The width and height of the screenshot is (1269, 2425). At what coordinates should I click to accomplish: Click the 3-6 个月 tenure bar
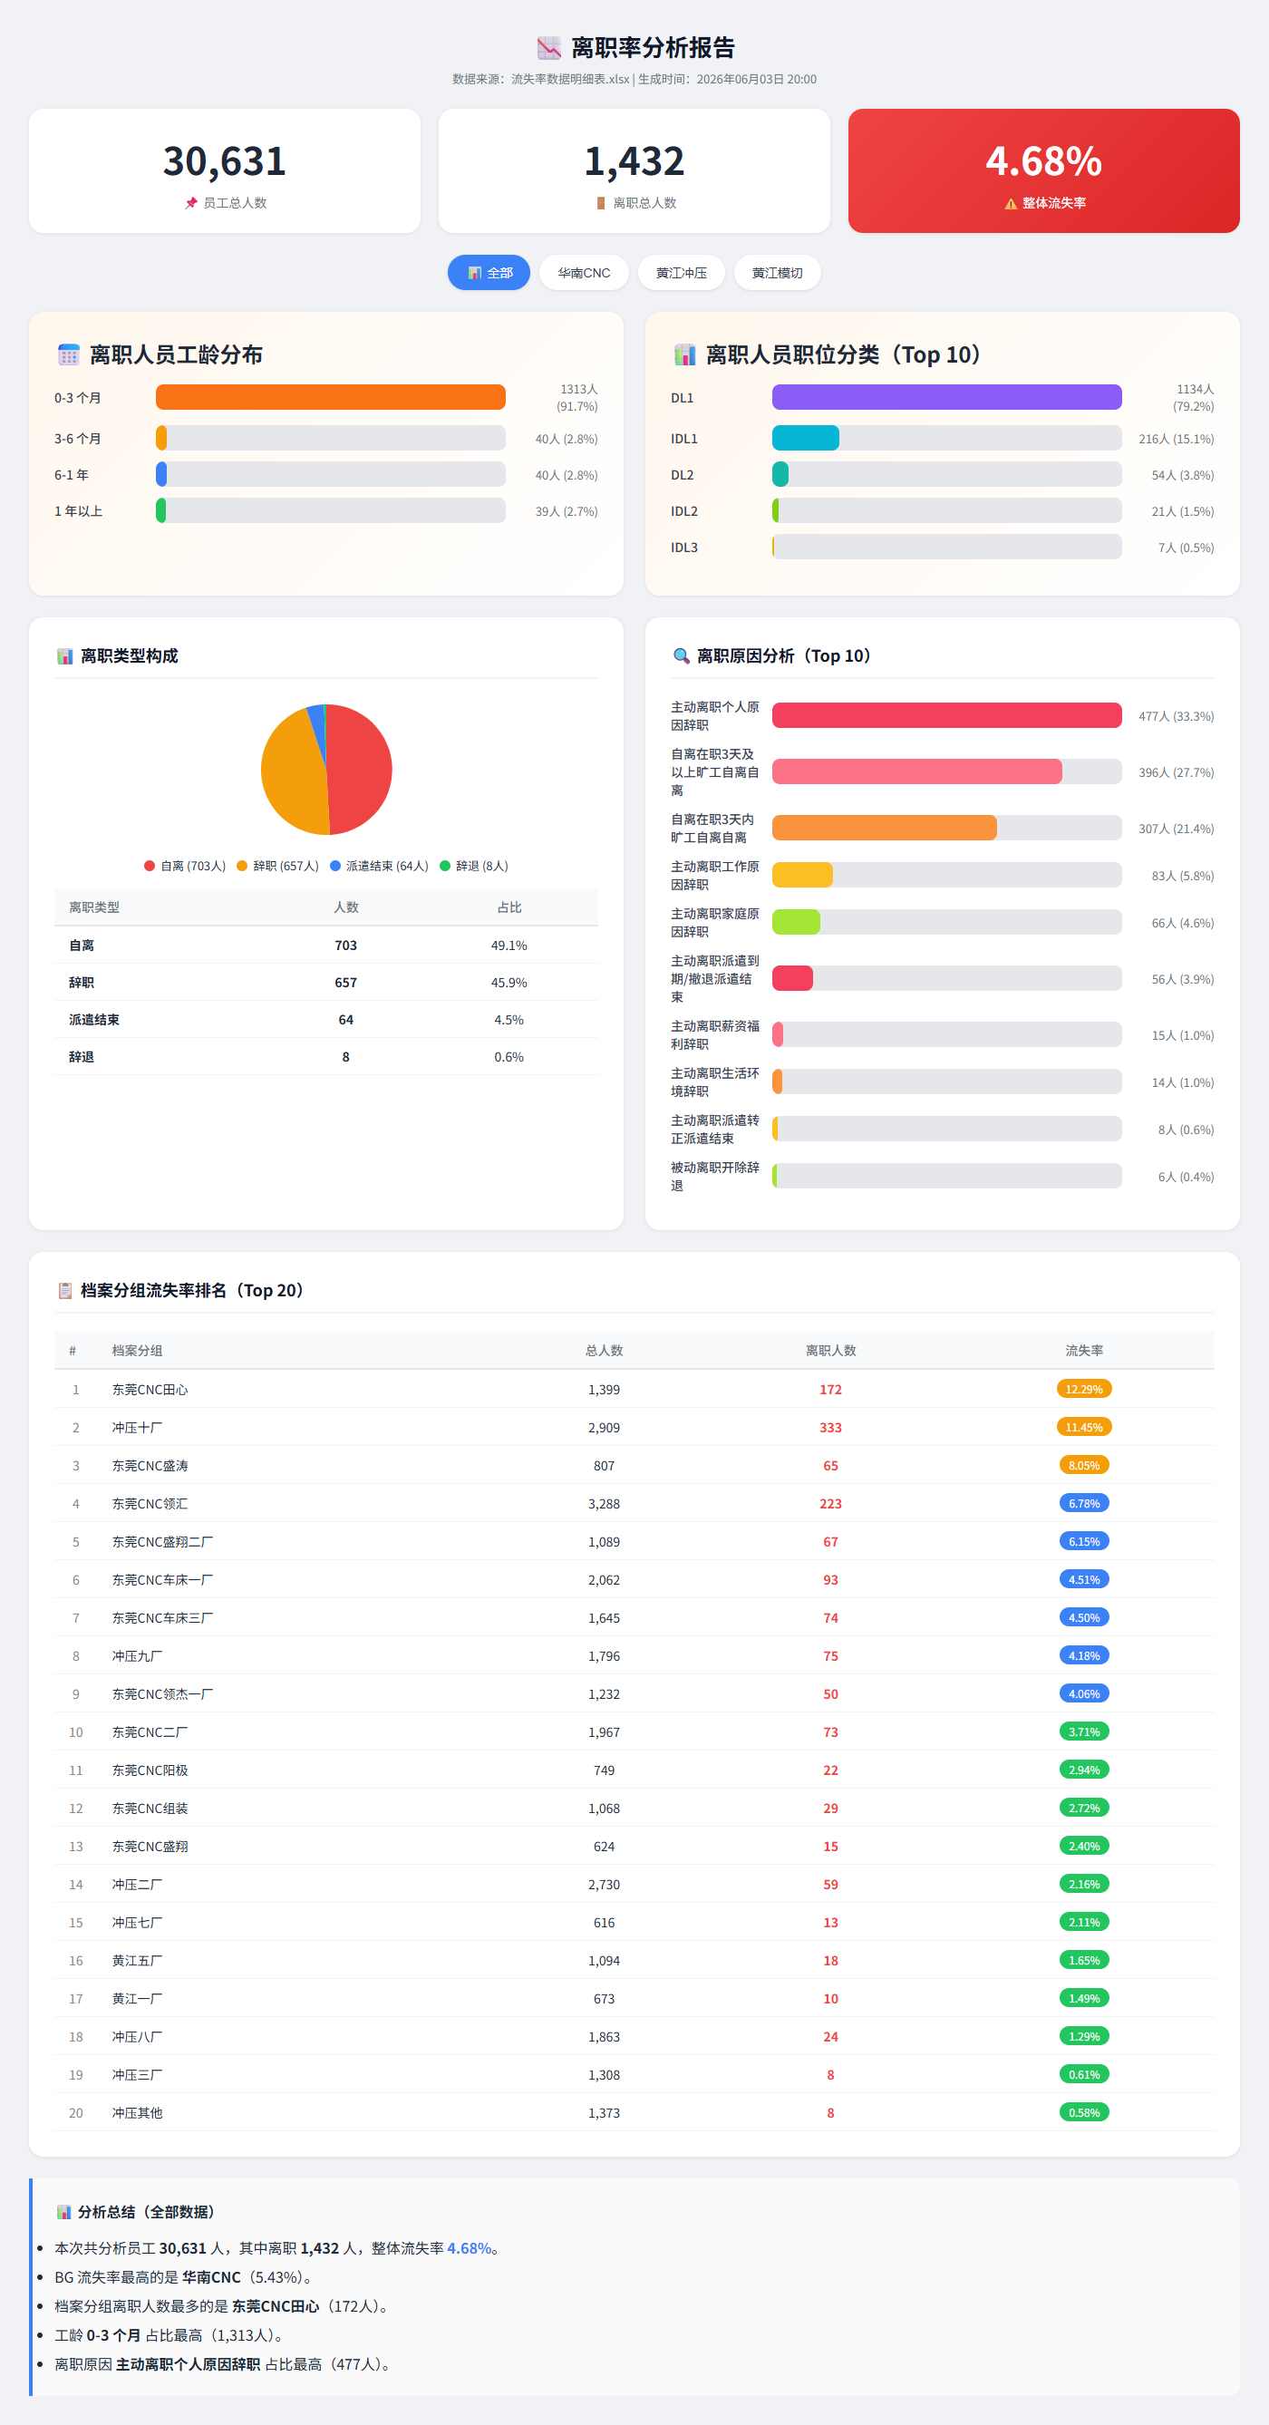(331, 439)
